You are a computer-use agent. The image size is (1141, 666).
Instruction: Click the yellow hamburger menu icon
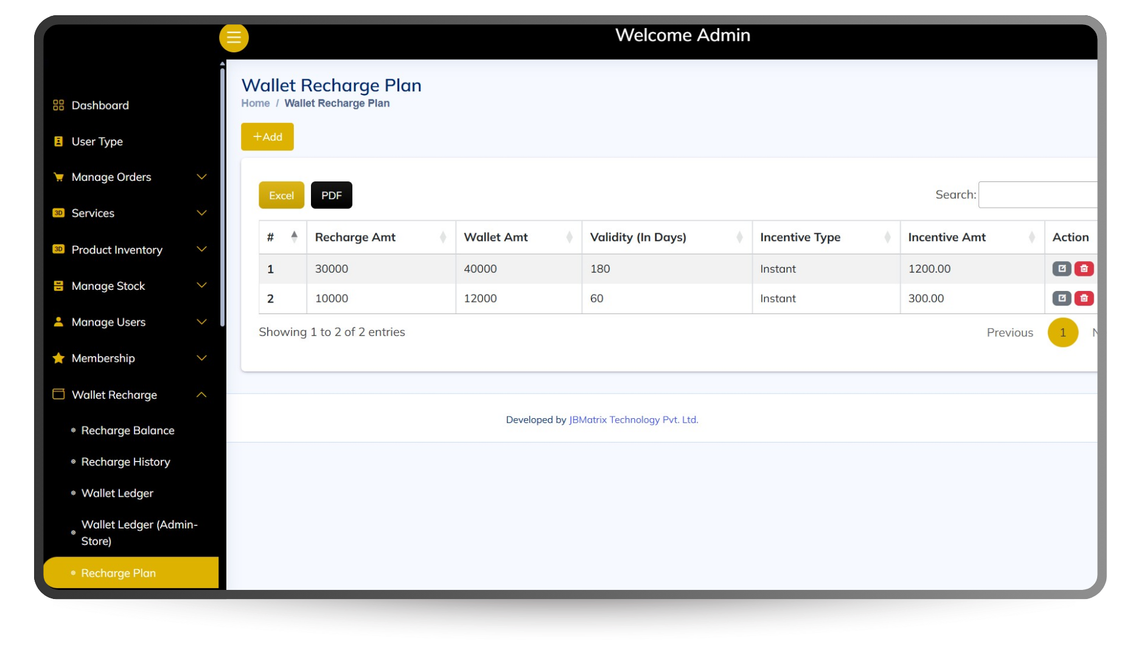pyautogui.click(x=234, y=38)
